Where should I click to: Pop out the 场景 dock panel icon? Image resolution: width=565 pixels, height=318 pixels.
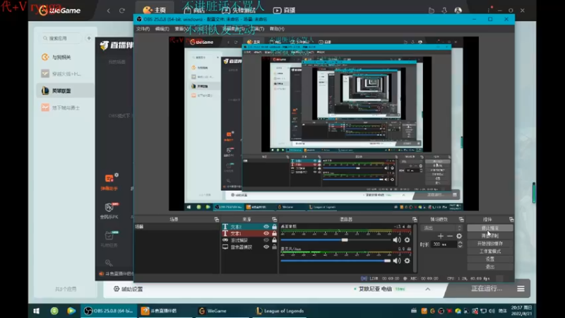(x=217, y=220)
